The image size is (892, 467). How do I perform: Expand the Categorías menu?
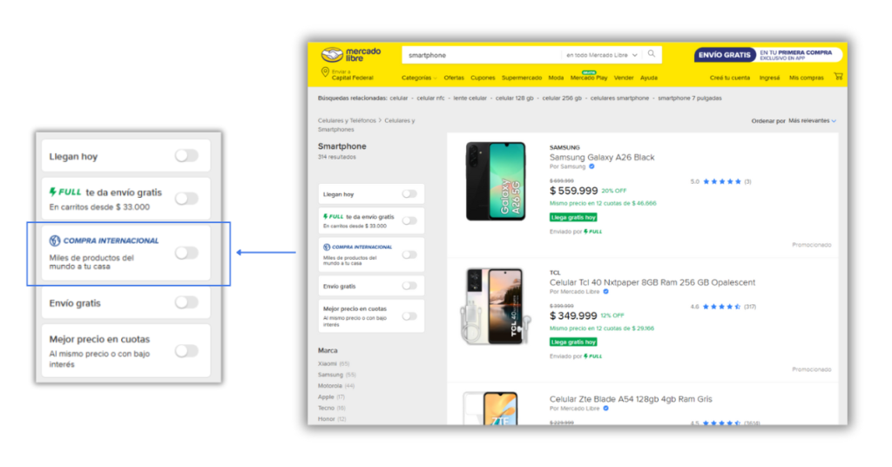[419, 78]
